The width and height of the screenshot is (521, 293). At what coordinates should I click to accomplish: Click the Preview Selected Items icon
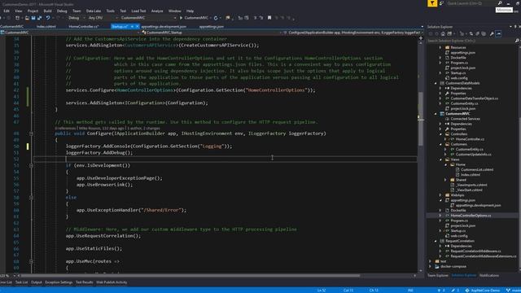click(498, 33)
